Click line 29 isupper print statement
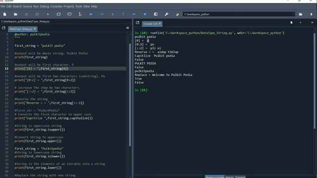 click(40, 130)
